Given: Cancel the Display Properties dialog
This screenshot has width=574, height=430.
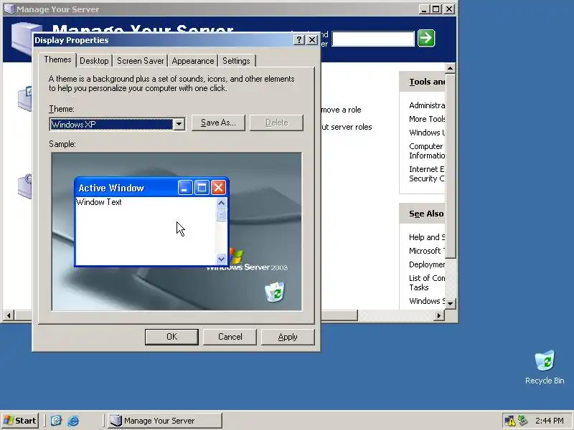Looking at the screenshot, I should (x=230, y=337).
